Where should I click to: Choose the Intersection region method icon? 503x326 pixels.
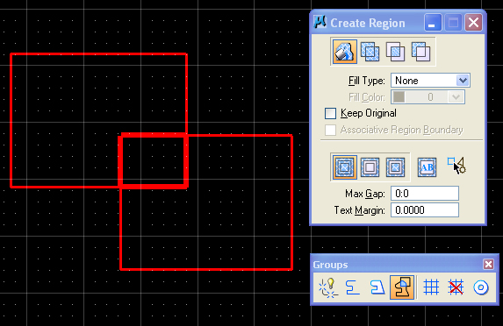[x=395, y=52]
